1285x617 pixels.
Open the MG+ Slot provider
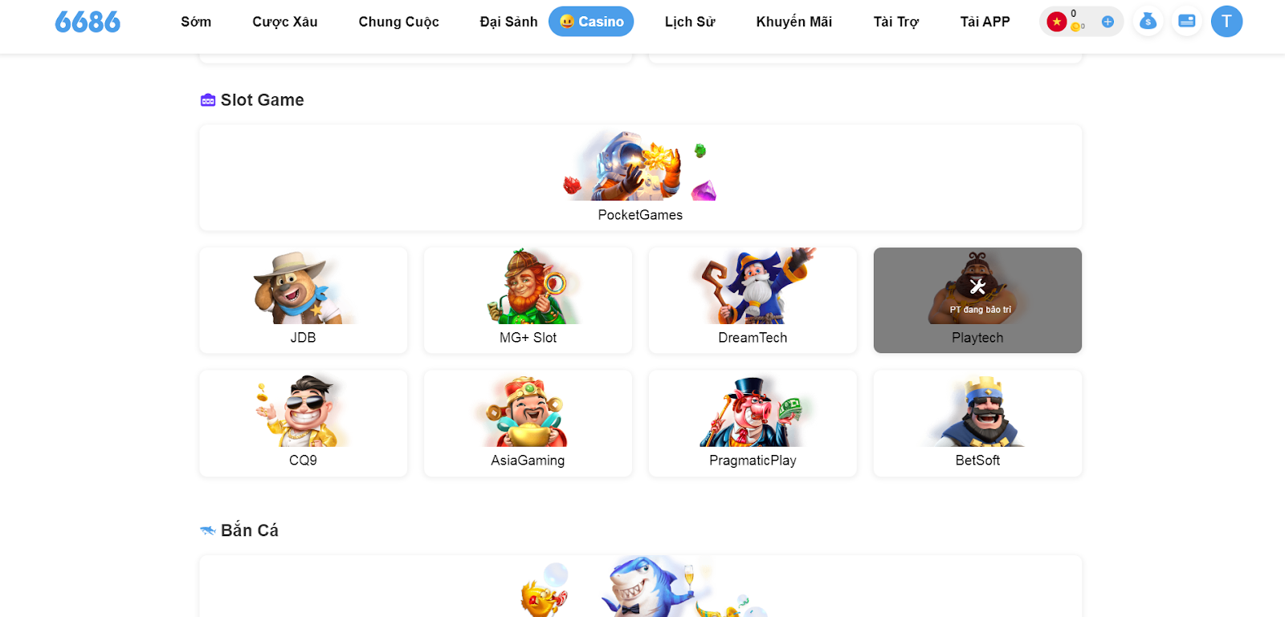528,300
